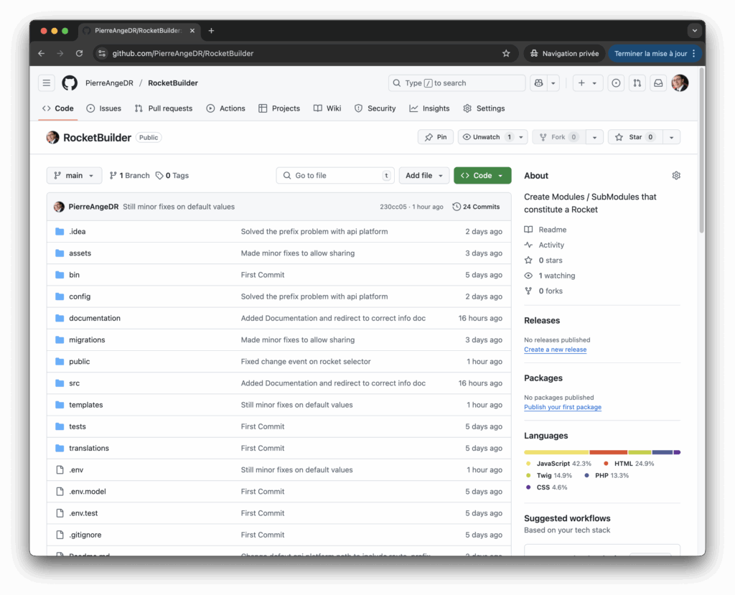The height and width of the screenshot is (595, 735).
Task: Open the .idea folder
Action: coord(78,232)
